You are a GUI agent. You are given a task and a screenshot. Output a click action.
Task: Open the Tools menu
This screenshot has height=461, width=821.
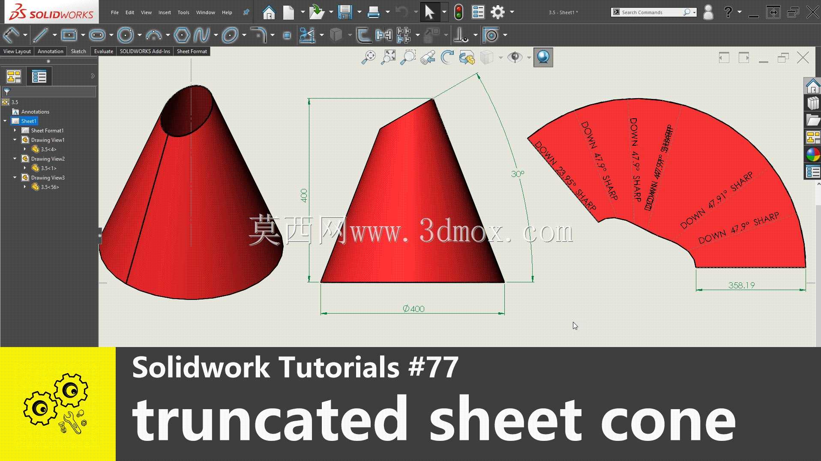183,12
